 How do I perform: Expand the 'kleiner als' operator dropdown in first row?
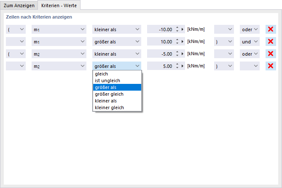click(x=117, y=30)
